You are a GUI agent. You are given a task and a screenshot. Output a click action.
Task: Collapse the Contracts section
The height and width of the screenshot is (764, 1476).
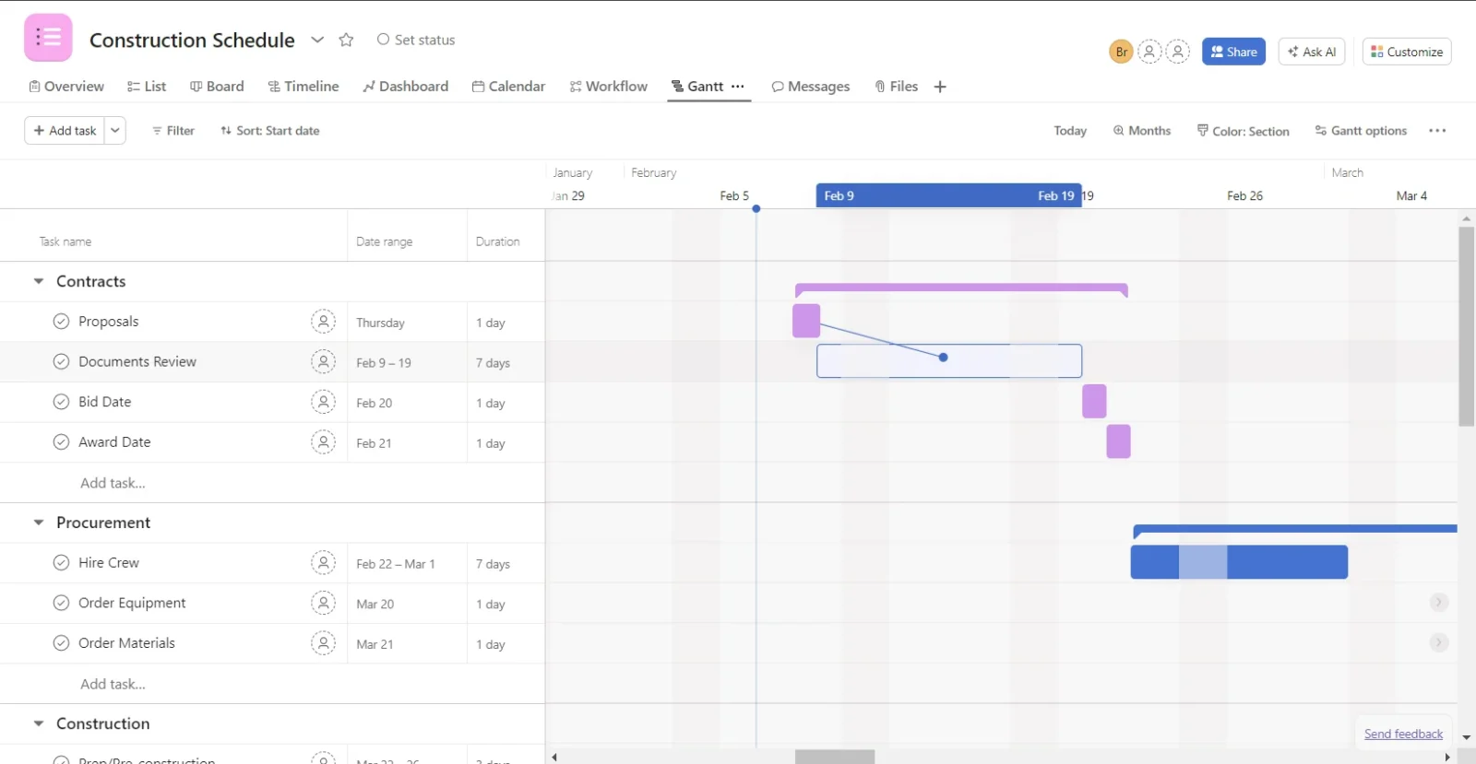click(x=39, y=281)
